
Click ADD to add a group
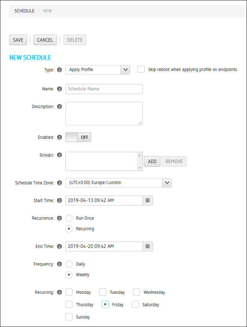[152, 161]
